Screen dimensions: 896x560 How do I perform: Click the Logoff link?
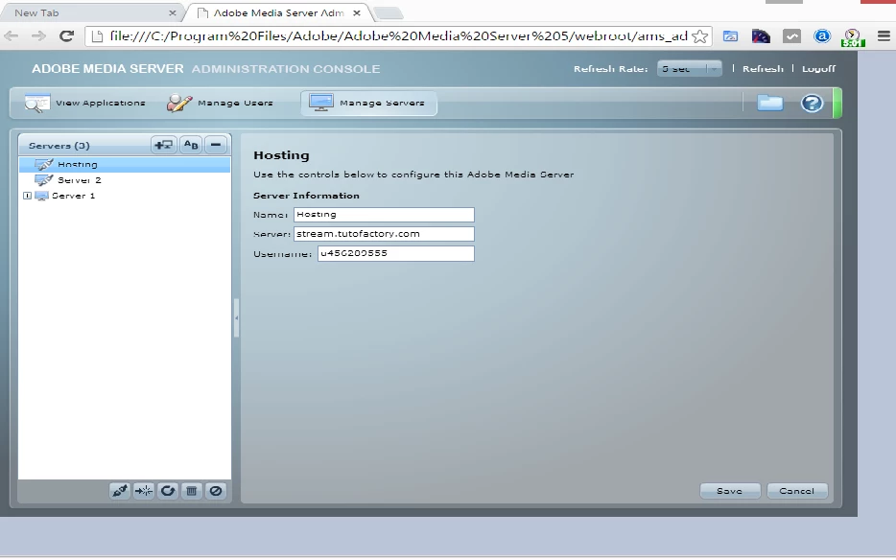click(818, 69)
